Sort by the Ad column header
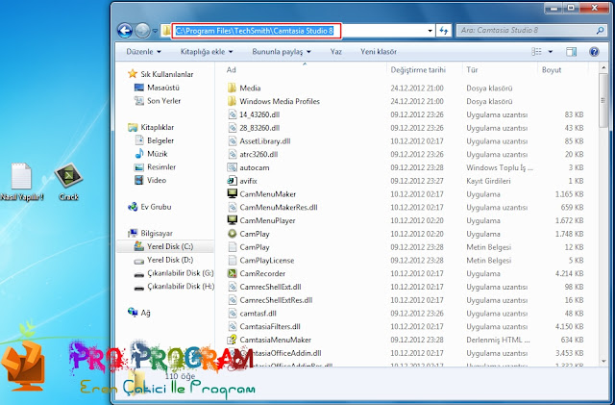 click(x=231, y=70)
